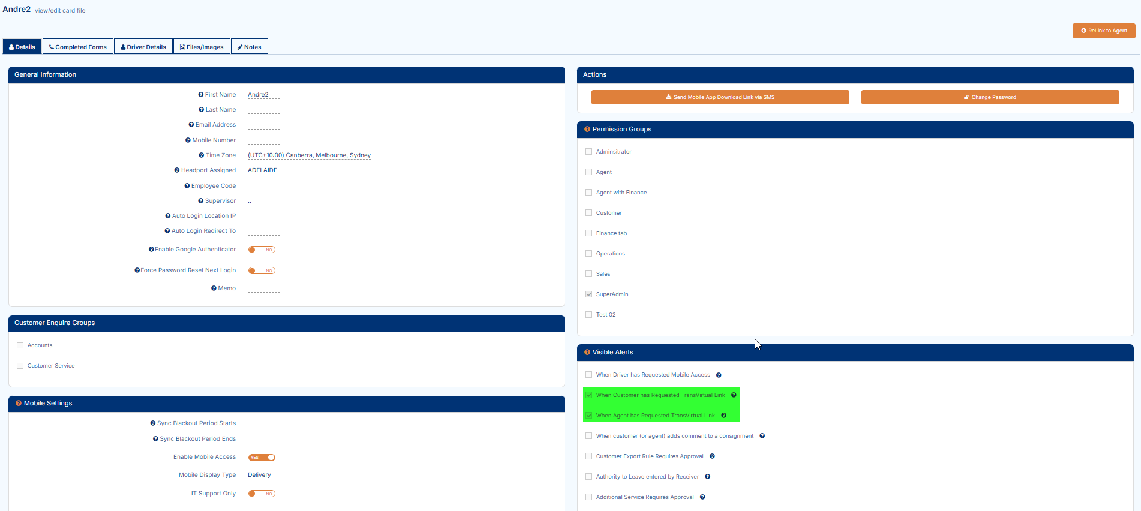Image resolution: width=1141 pixels, height=511 pixels.
Task: Click the Mobile Settings header help icon
Action: pyautogui.click(x=19, y=404)
